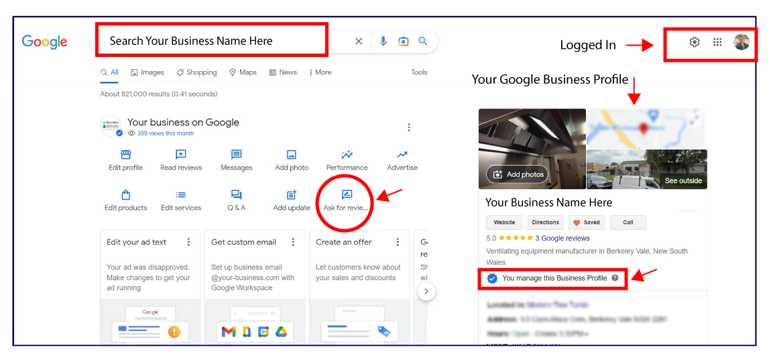769x362 pixels.
Task: Click the Edit profile storefront icon
Action: click(125, 155)
